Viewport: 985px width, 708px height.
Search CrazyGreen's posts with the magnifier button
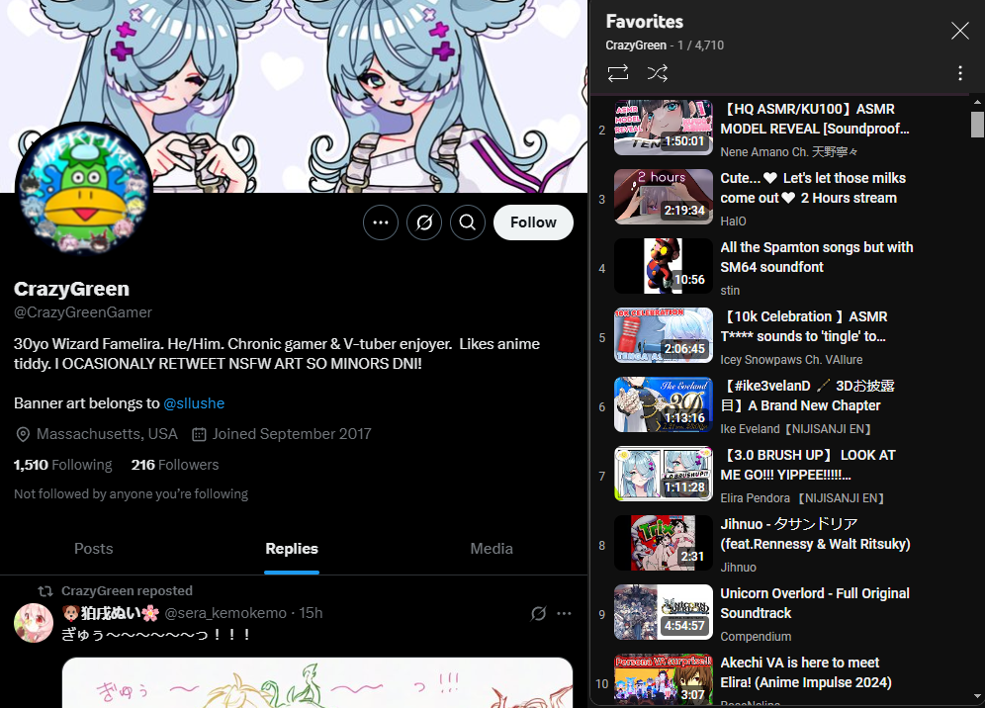click(468, 222)
